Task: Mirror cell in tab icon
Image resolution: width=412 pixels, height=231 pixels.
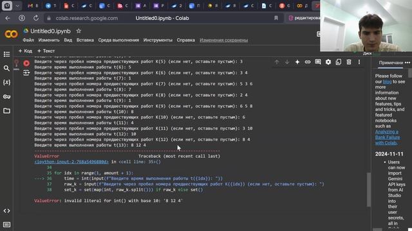Action: (339, 62)
